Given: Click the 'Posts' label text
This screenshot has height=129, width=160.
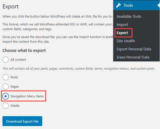Looking at the screenshot, I should coord(14,77).
